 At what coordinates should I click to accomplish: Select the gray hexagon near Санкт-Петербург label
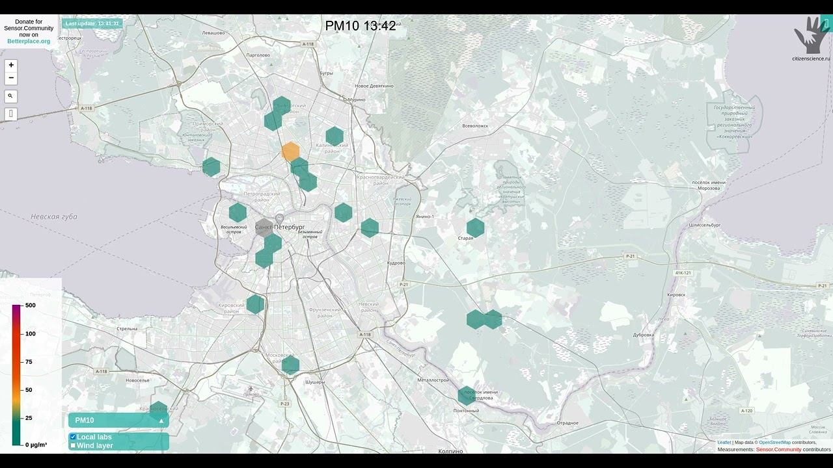(264, 227)
